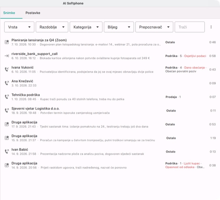The height and width of the screenshot is (200, 220).
Task: Click the 1:19 duration value
Action: pos(213,138)
